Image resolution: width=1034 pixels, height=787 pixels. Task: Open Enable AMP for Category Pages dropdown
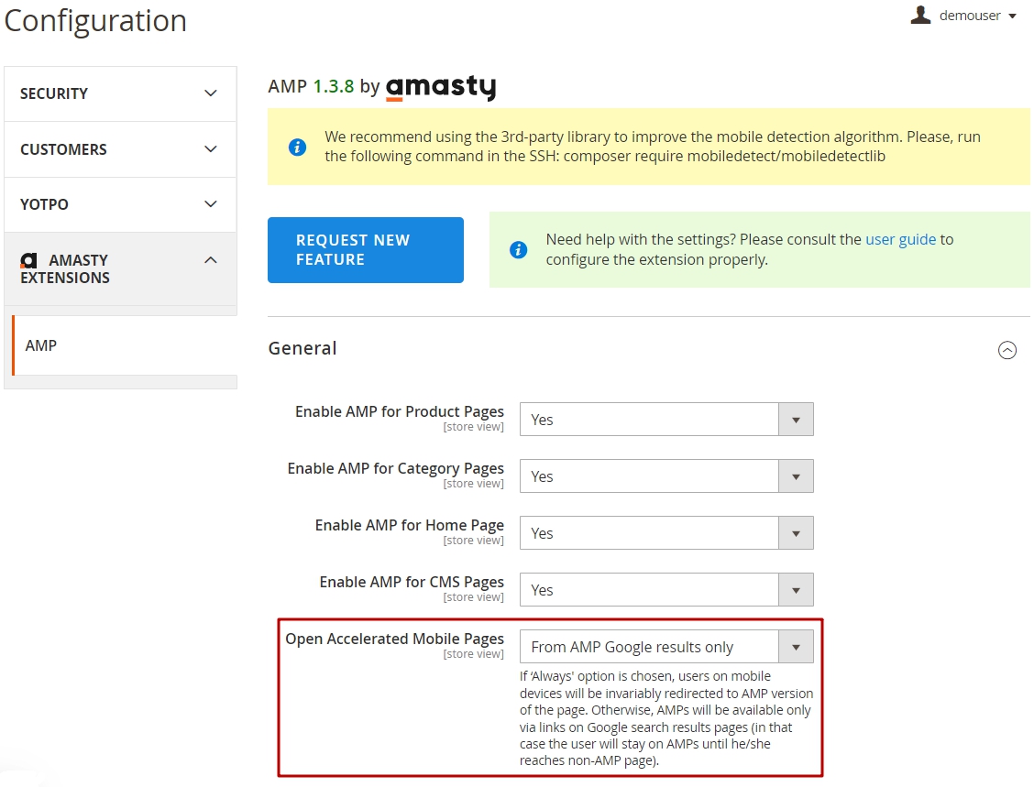(666, 475)
